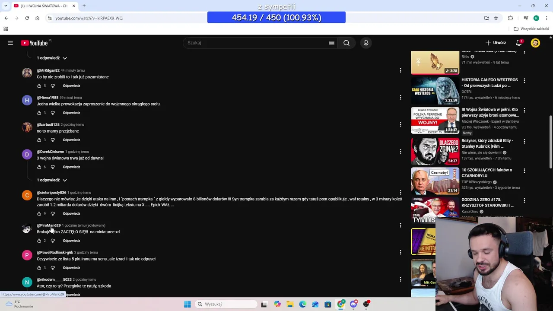Start voice search with microphone icon
This screenshot has width=553, height=311.
click(366, 43)
